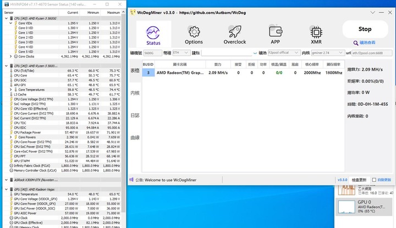Viewport: 396px width, 228px height.
Task: Click the Stop mining button
Action: (x=365, y=29)
